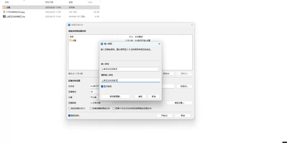Sort Explorer list by 类型 column
Screen dimensions: 287x143
[x=71, y=2]
